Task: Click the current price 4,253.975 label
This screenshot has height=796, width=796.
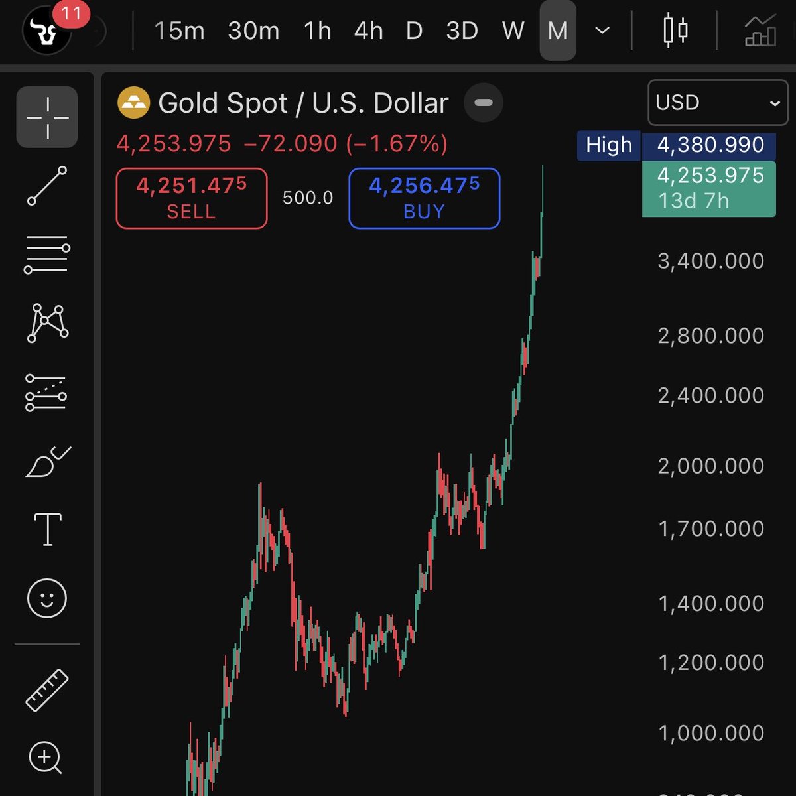Action: 709,188
